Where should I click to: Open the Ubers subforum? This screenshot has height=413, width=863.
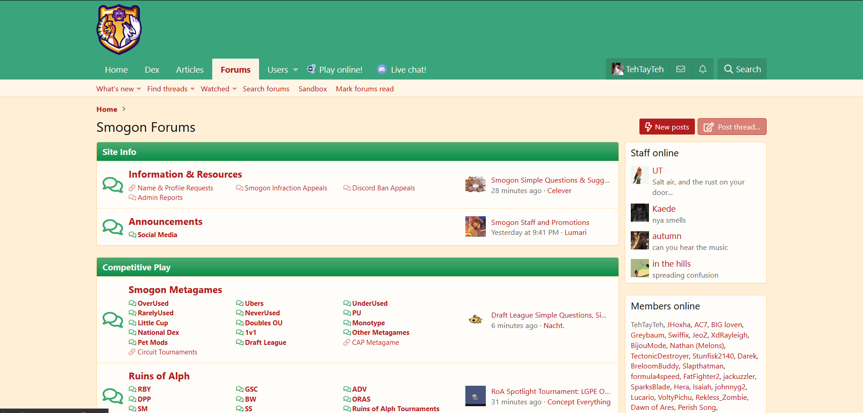pos(254,304)
